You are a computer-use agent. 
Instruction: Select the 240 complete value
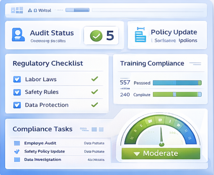pyautogui.click(x=125, y=94)
